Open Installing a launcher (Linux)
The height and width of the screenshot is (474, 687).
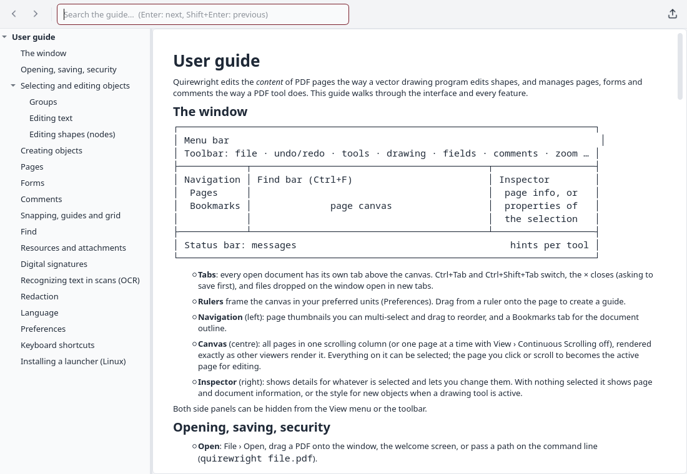pos(73,361)
